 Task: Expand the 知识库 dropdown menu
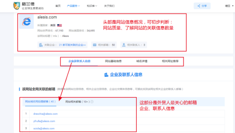point(92,6)
